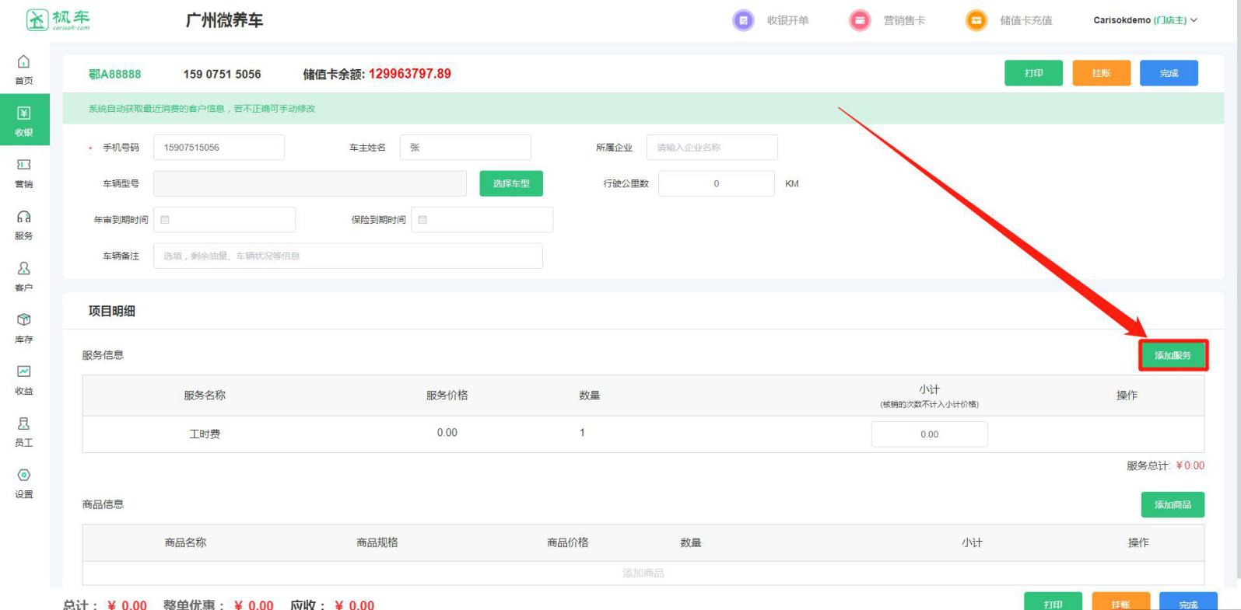Image resolution: width=1241 pixels, height=610 pixels.
Task: Open the 收银开单 top menu item
Action: point(788,20)
